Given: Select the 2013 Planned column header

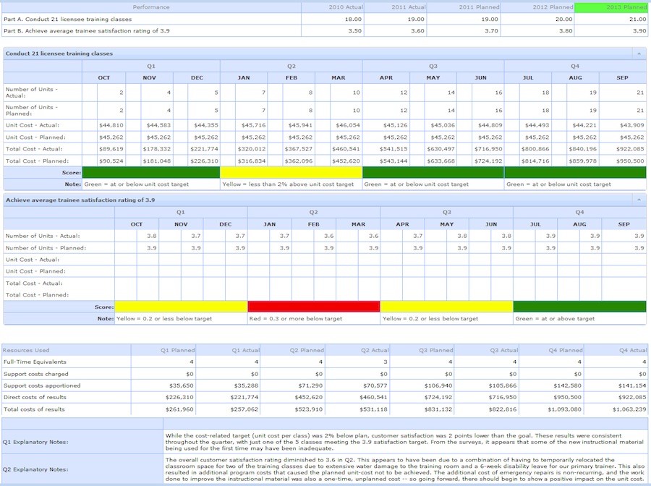Looking at the screenshot, I should [x=610, y=7].
